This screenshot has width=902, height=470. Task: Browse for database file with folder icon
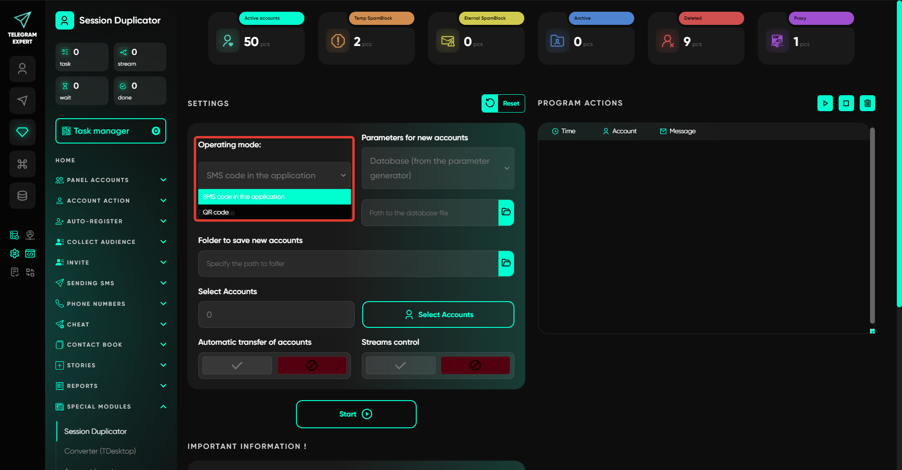coord(506,212)
